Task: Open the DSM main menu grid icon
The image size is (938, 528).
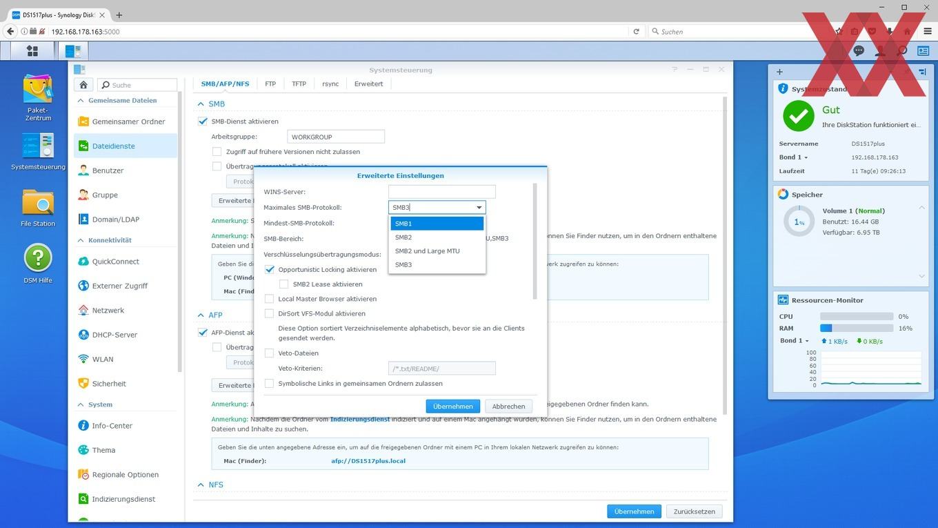Action: pyautogui.click(x=32, y=51)
